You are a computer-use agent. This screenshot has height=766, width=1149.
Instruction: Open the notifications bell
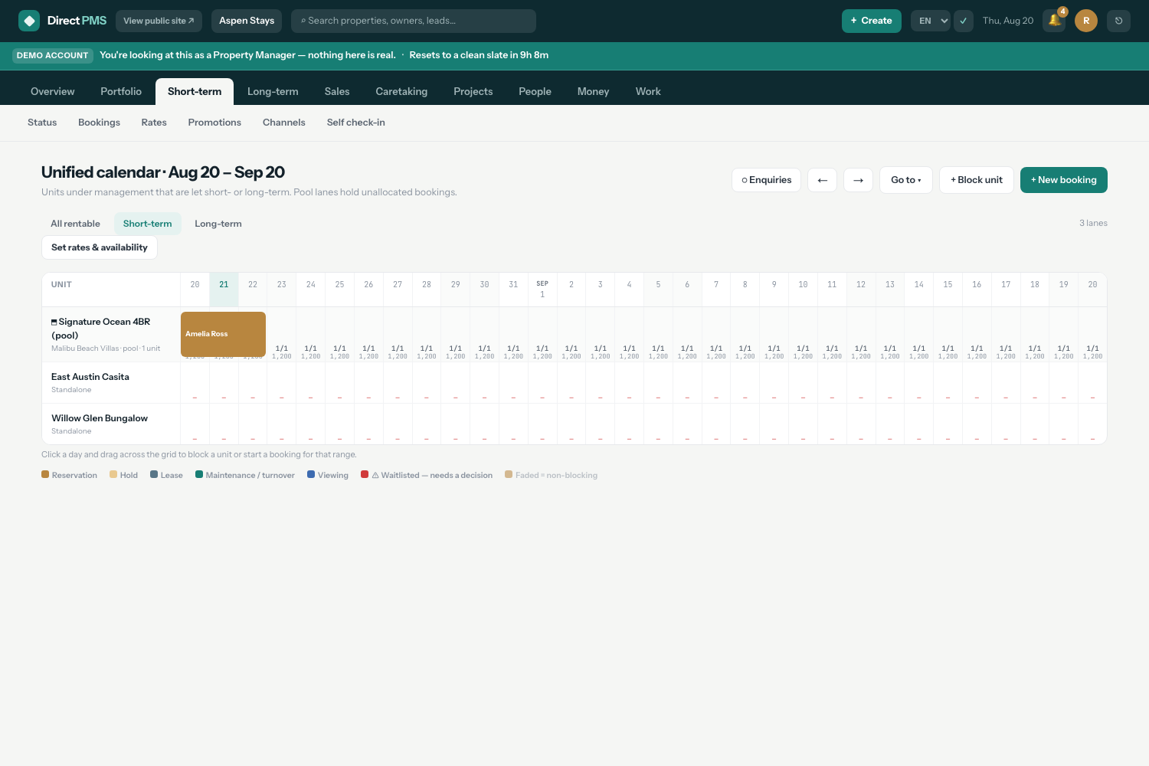point(1054,21)
